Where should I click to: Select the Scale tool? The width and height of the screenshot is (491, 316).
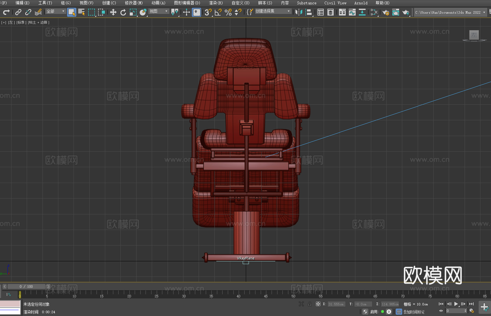133,12
